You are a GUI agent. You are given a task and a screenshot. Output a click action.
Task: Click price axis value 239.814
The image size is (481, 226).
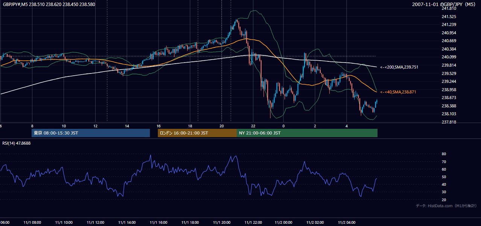click(449, 65)
